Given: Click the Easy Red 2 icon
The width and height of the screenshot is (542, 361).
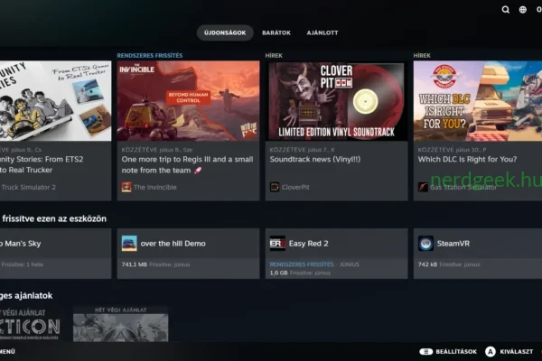Looking at the screenshot, I should coord(277,243).
